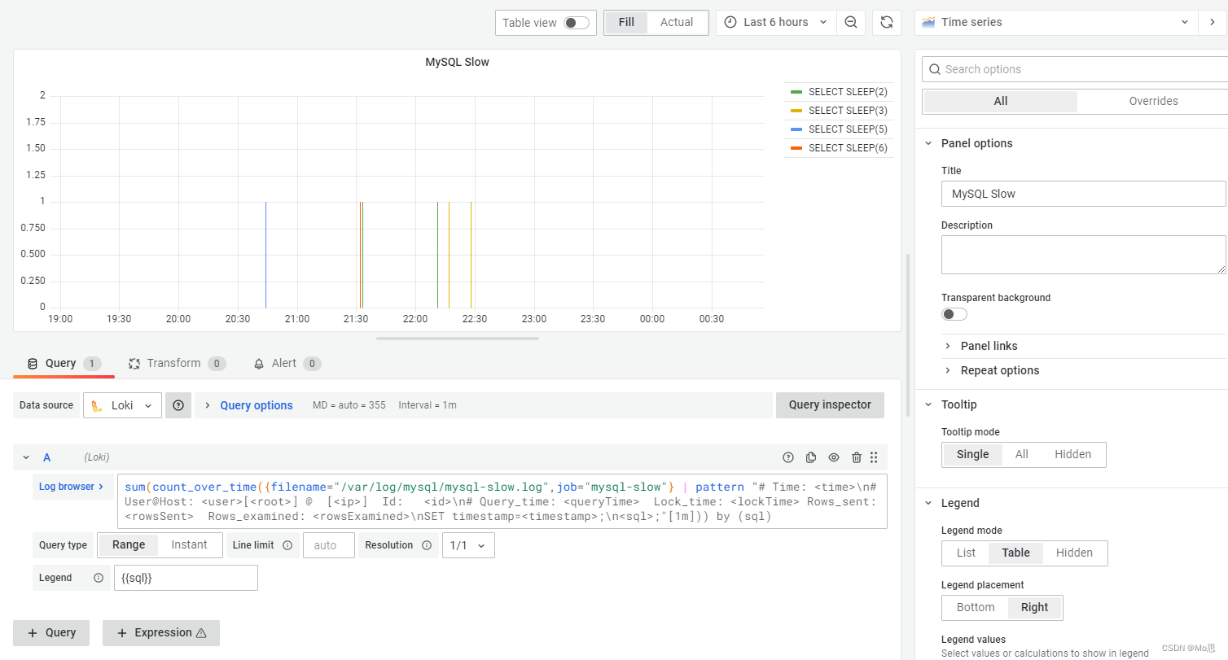Screen dimensions: 1228x660
Task: Set Legend mode to List
Action: 967,553
